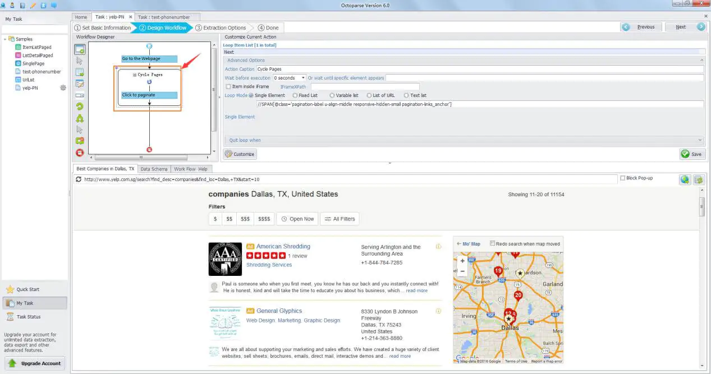Image resolution: width=711 pixels, height=374 pixels.
Task: Open the American Shredding link
Action: pyautogui.click(x=283, y=246)
